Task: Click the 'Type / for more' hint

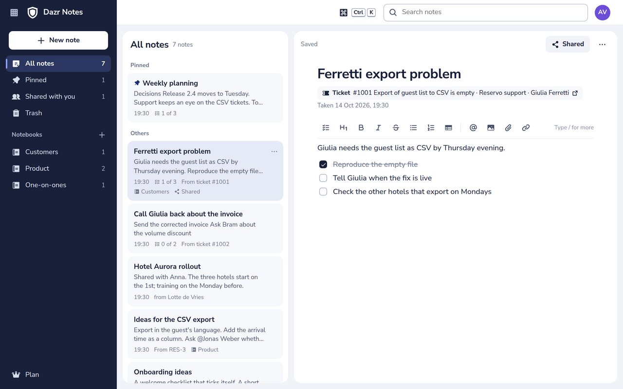Action: [574, 127]
